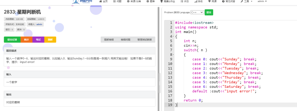Image resolution: width=297 pixels, height=111 pixels.
Task: Open the 问题 problems menu item
Action: coord(117,1)
